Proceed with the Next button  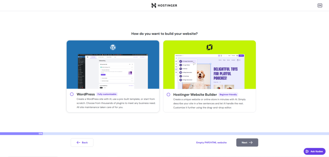click(247, 142)
